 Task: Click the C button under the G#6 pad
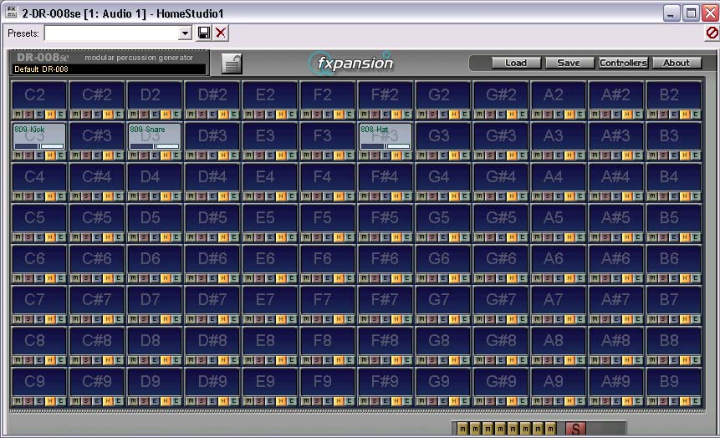(523, 278)
